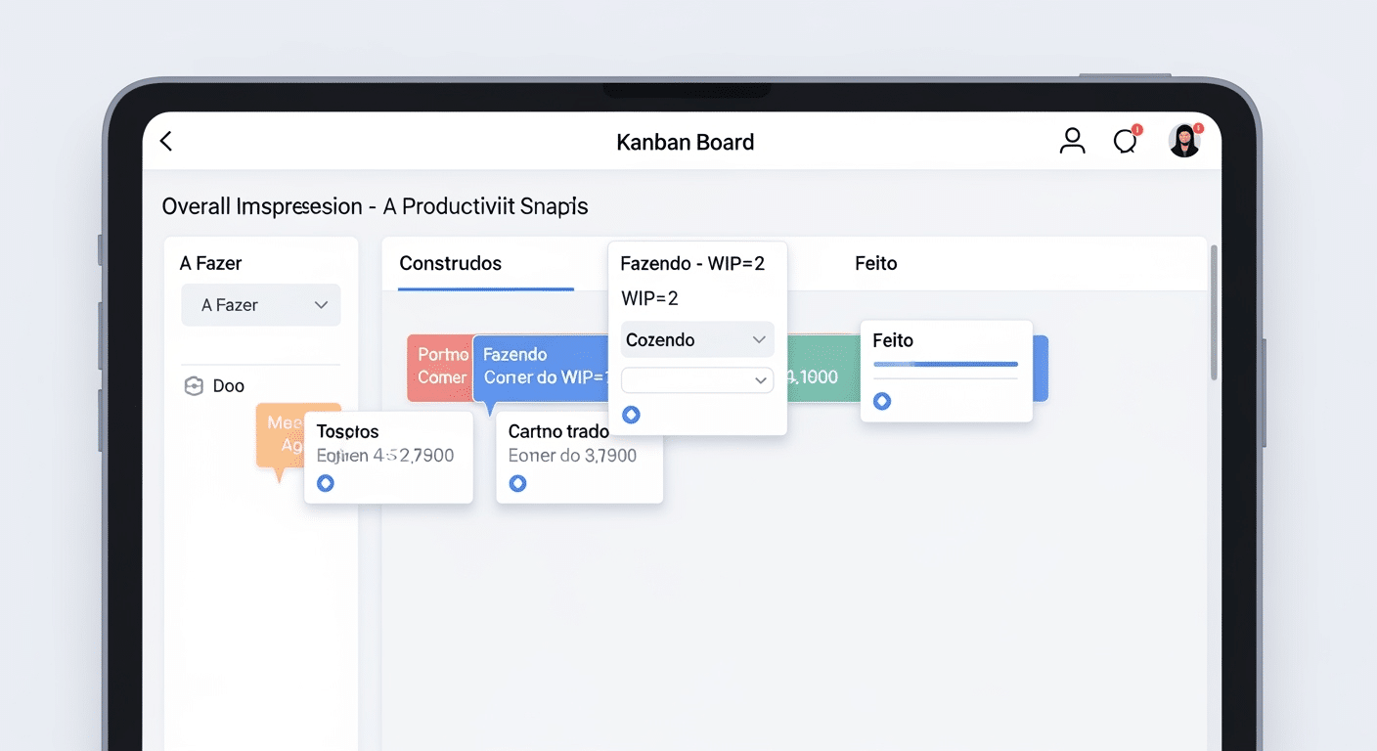Open the A Fazer dropdown
The width and height of the screenshot is (1377, 751).
point(260,305)
